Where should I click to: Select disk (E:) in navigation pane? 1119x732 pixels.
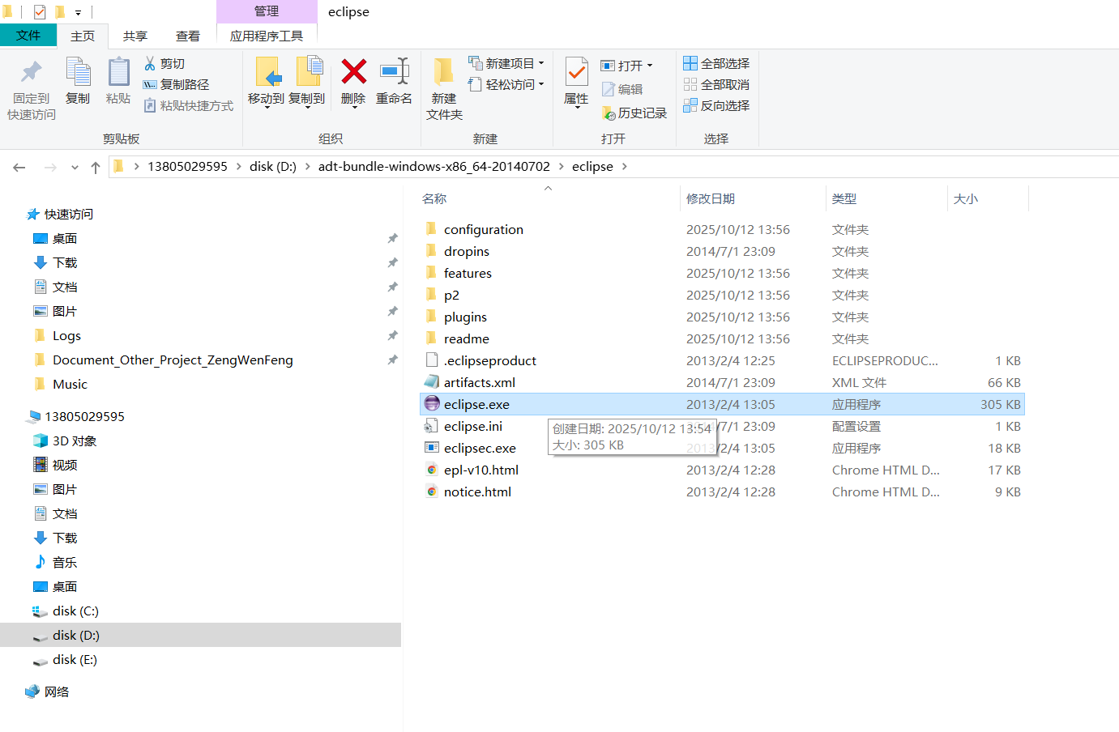click(75, 659)
